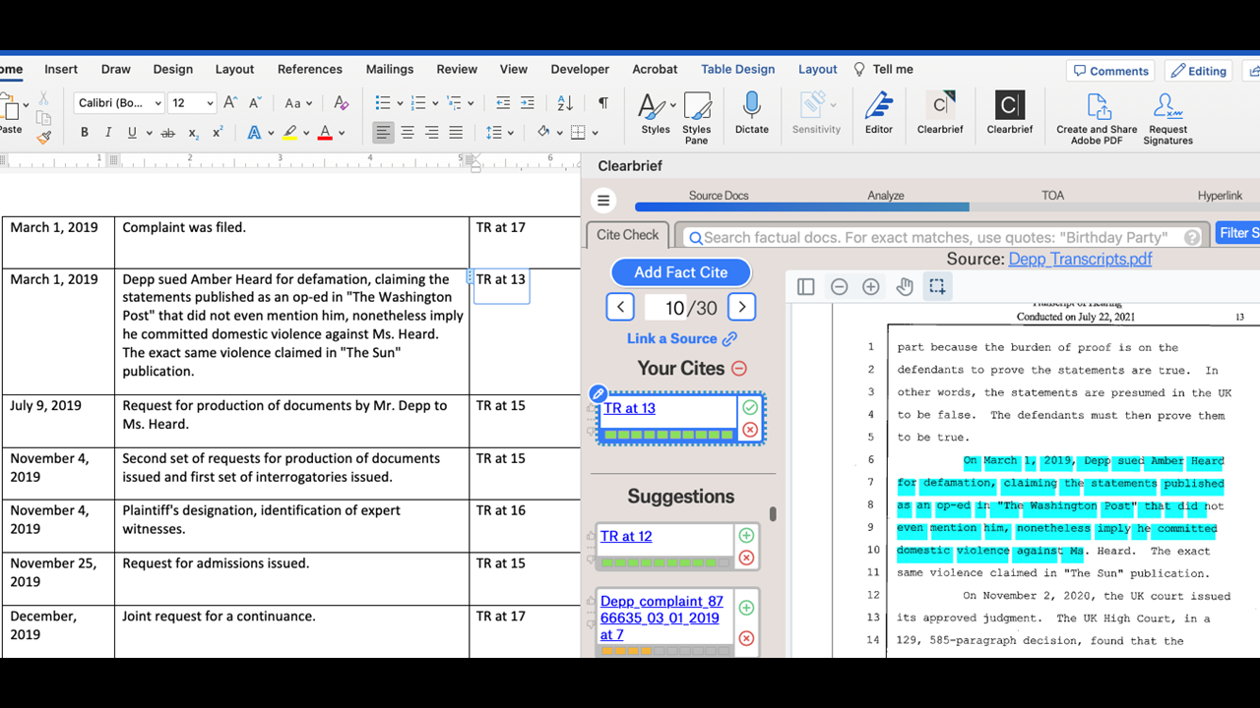Expand the multilevel list options arrow

472,103
